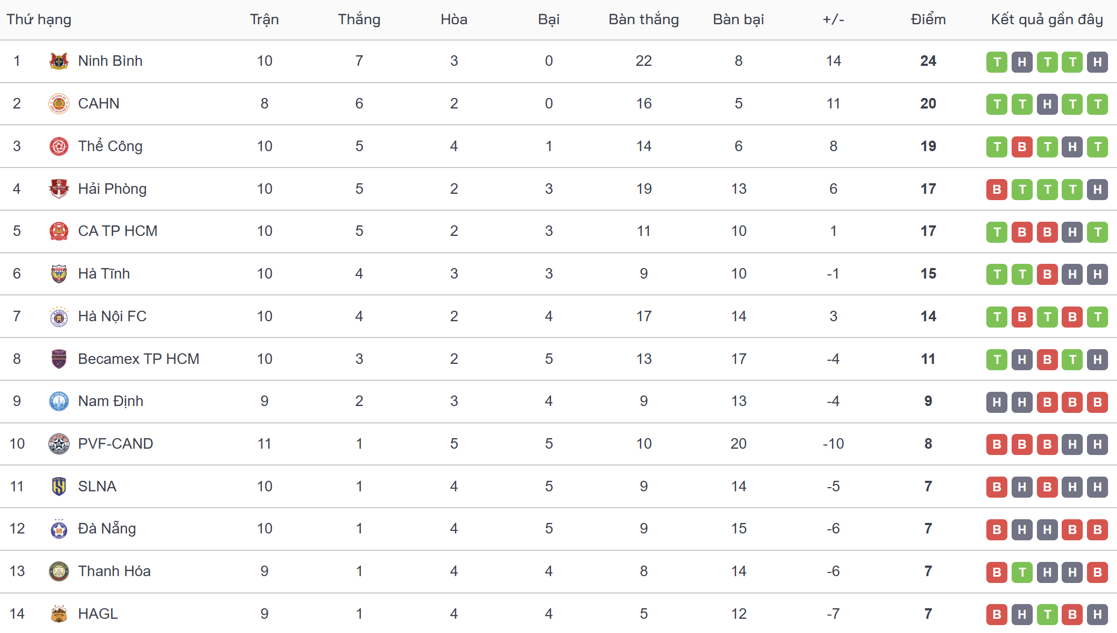Click the Thứ hạng column header

[39, 19]
